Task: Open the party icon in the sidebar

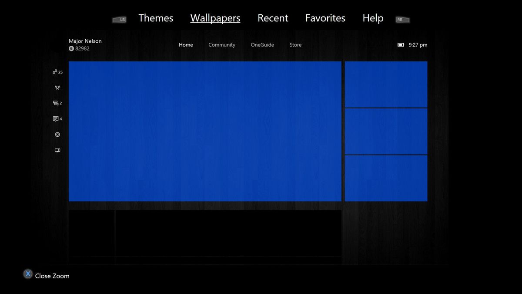Action: click(57, 87)
